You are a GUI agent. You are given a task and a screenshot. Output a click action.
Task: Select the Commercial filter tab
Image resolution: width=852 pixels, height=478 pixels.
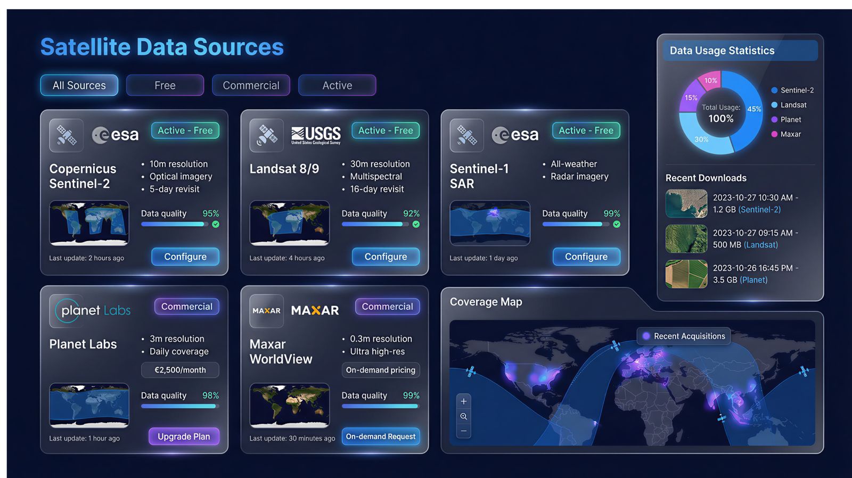click(x=251, y=86)
